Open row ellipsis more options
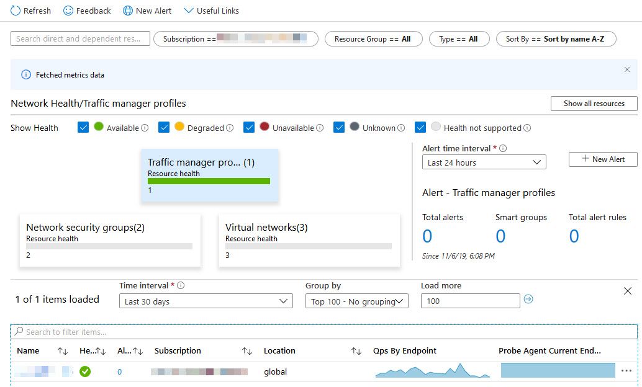The width and height of the screenshot is (642, 387). coord(626,371)
